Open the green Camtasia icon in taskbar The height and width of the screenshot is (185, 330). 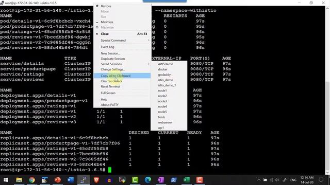pyautogui.click(x=135, y=180)
